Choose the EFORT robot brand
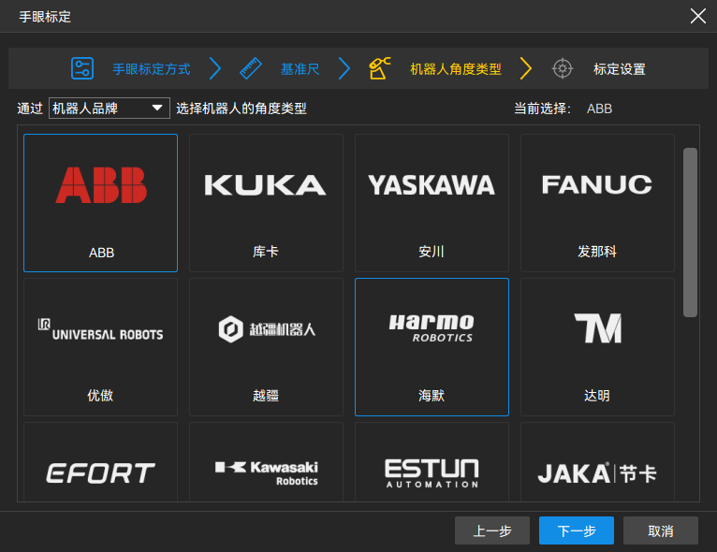717x552 pixels. pyautogui.click(x=100, y=466)
